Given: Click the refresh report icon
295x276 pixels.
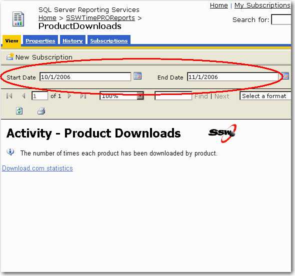Looking at the screenshot, I should click(19, 111).
